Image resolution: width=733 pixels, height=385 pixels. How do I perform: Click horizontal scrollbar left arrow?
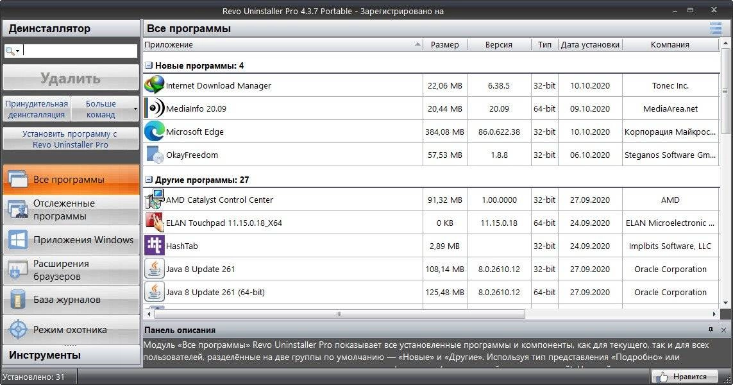tap(149, 314)
